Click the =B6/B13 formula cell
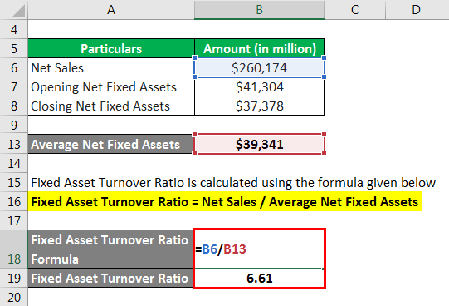 (x=259, y=249)
